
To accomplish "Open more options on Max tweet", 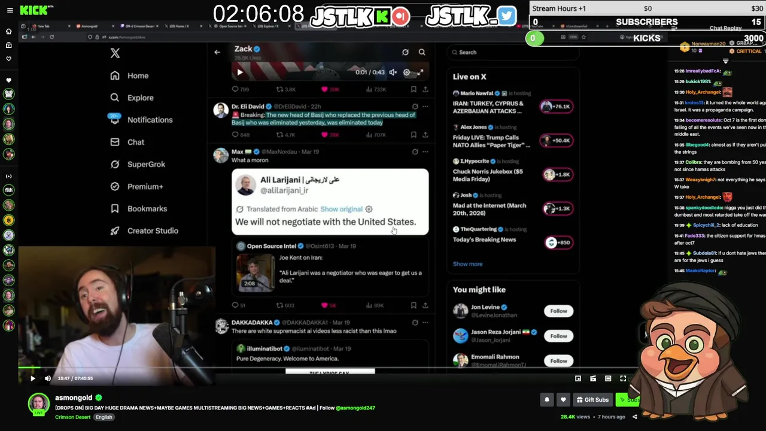I will [x=425, y=151].
